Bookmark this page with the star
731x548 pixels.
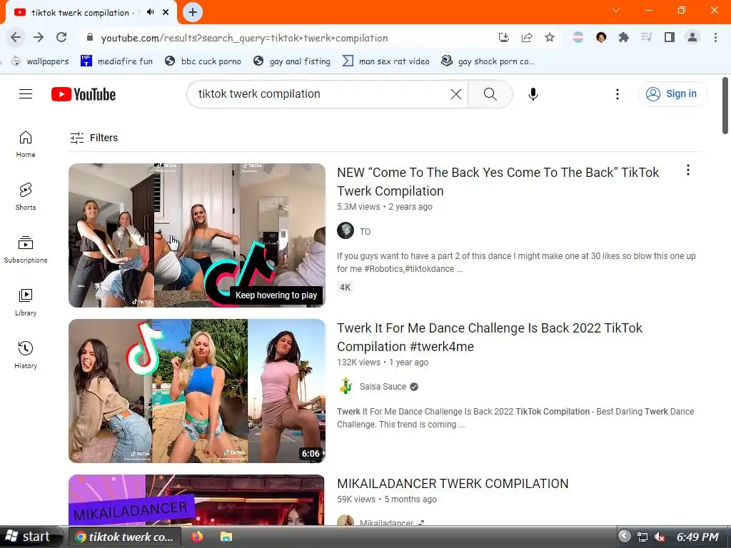click(x=550, y=37)
